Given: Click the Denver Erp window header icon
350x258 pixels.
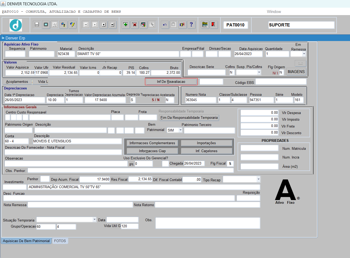Looking at the screenshot, I should (3, 38).
